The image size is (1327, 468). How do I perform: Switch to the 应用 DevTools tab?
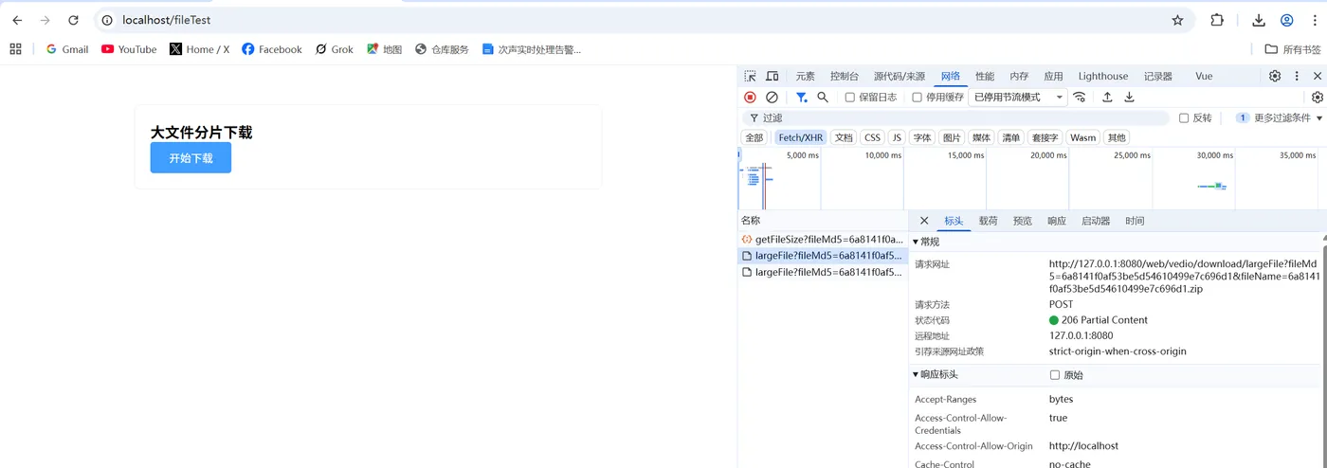pyautogui.click(x=1054, y=76)
